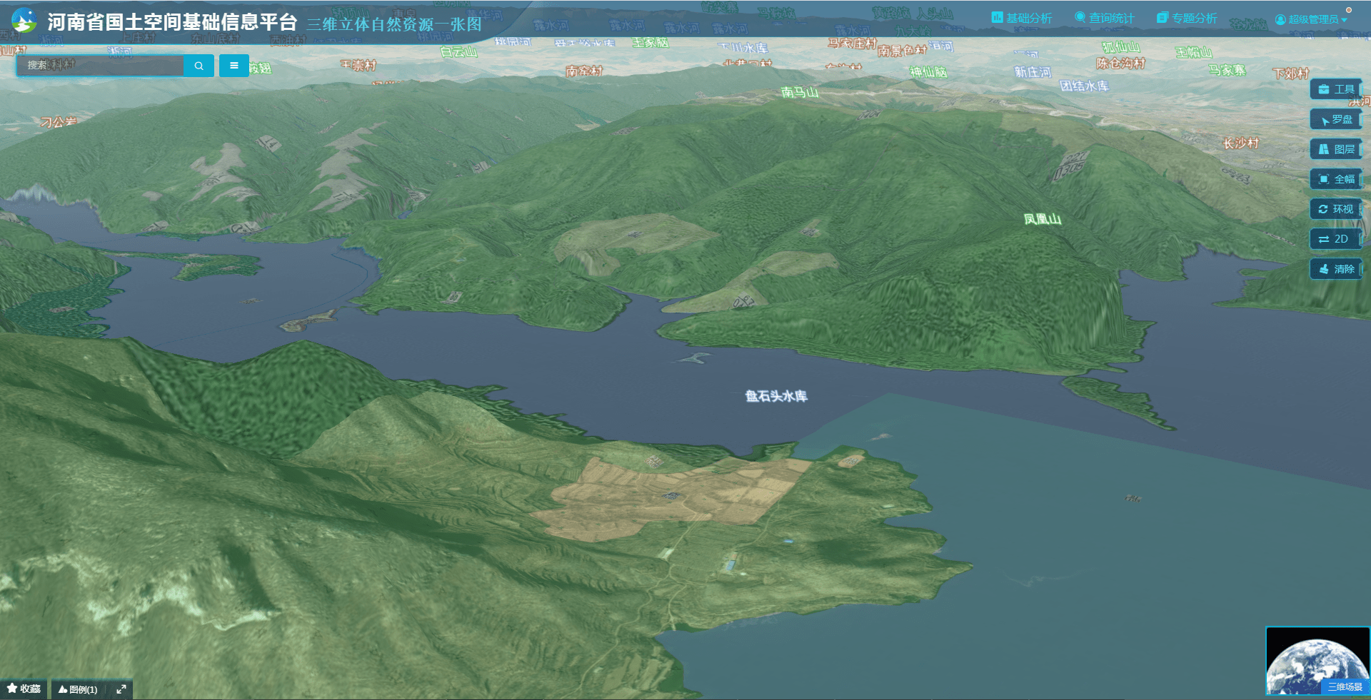1371x700 pixels.
Task: Toggle fullscreen with the expand arrows icon
Action: [121, 689]
